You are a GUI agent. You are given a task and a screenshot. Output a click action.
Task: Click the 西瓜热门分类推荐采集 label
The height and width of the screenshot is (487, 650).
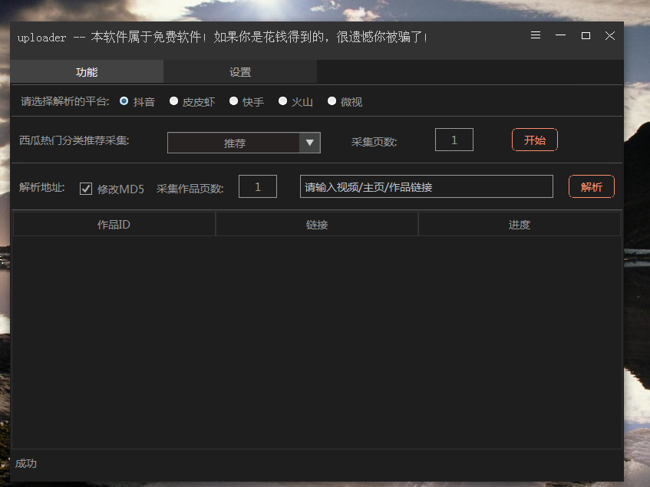(74, 140)
